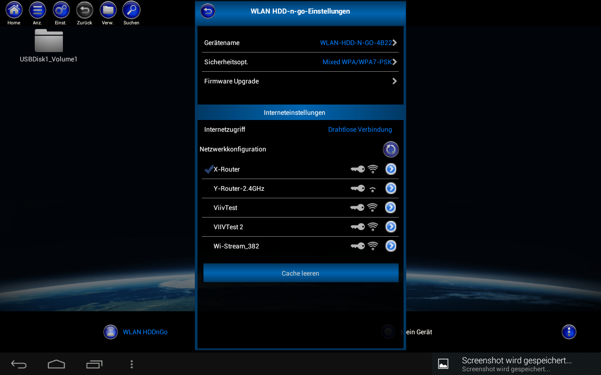Choose the X-Router network name
Viewport: 601px width, 375px height.
click(x=227, y=169)
